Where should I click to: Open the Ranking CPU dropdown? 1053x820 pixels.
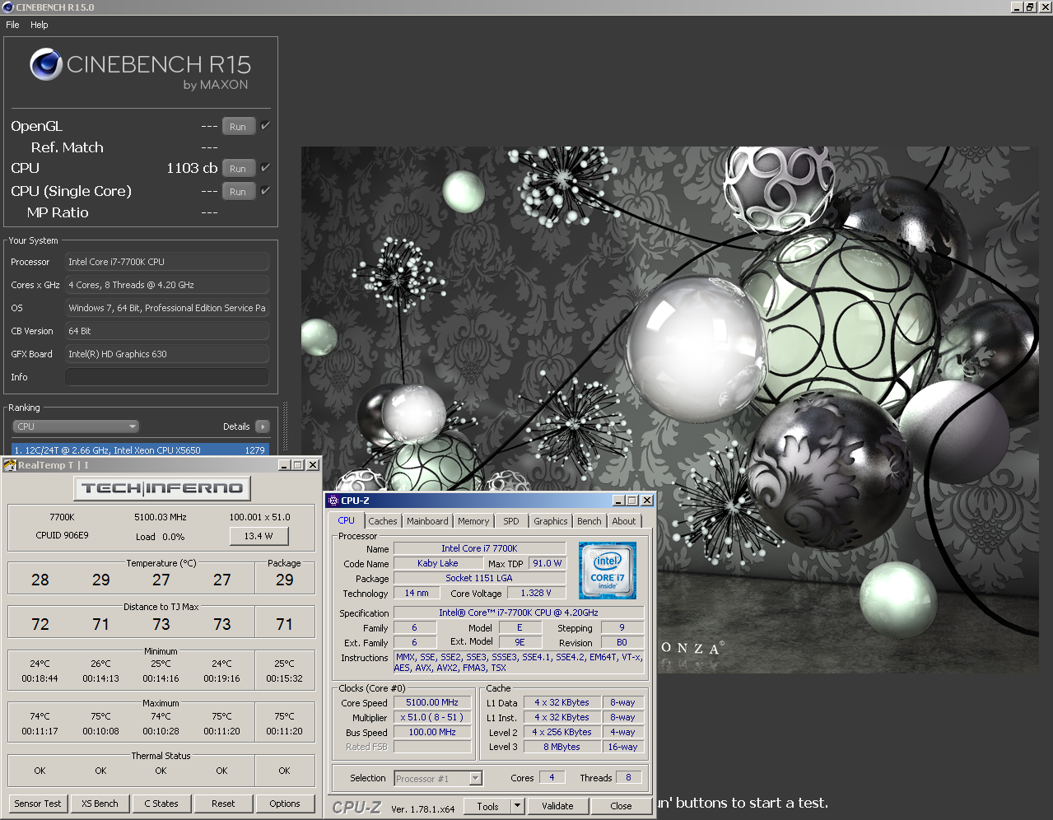point(75,426)
